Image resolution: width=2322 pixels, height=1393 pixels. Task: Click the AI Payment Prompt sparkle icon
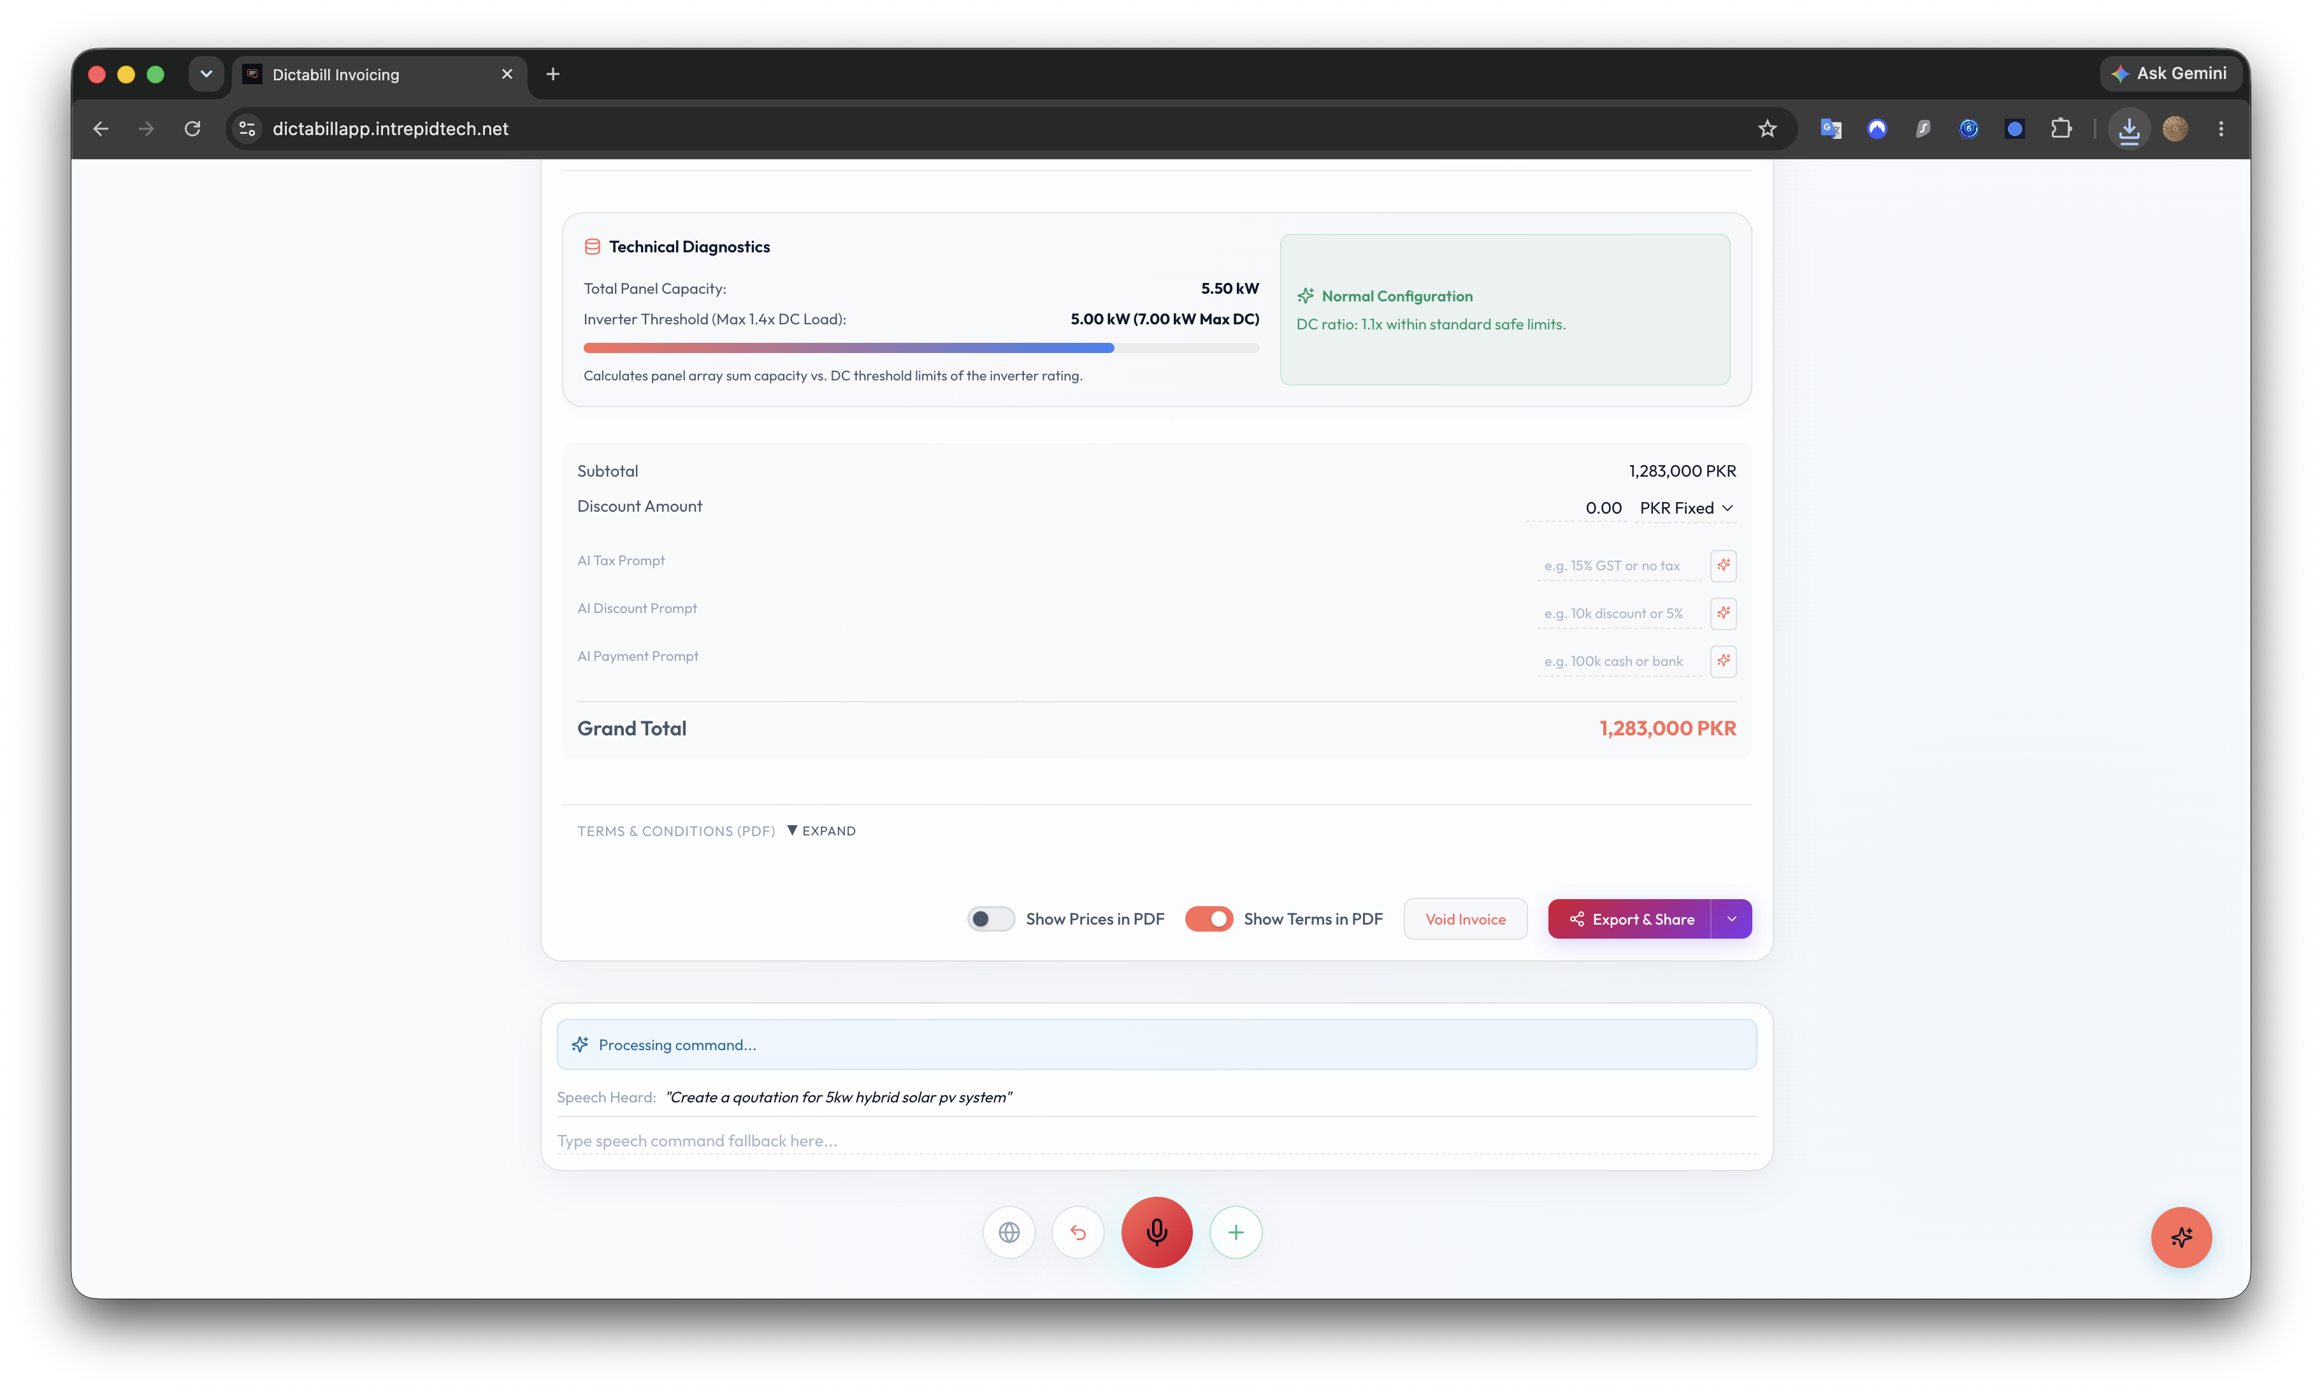1723,661
